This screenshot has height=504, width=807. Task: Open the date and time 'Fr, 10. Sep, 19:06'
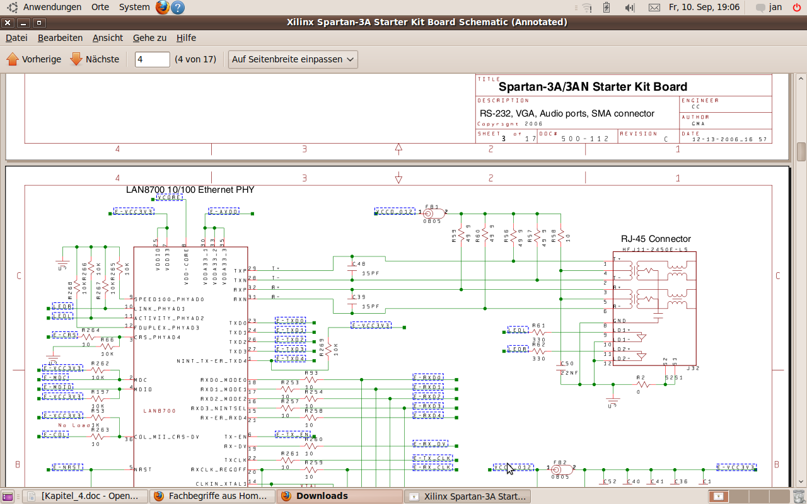click(x=704, y=7)
